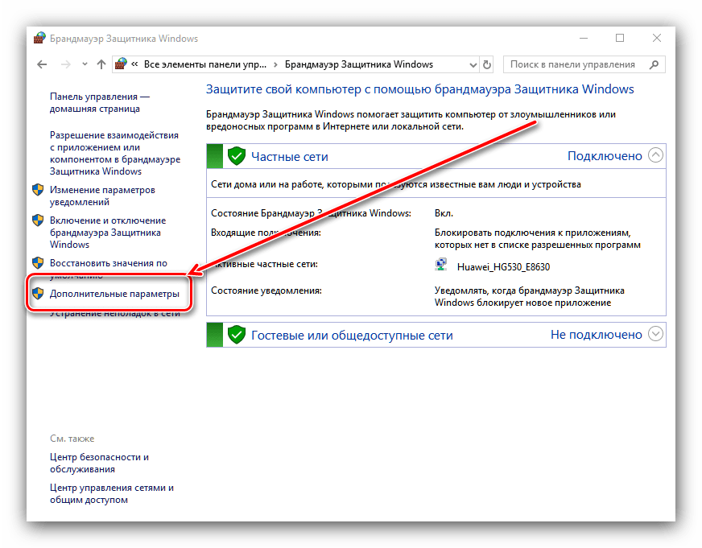Click the green shield next to Гостевые сети
The image size is (702, 548).
(x=236, y=335)
